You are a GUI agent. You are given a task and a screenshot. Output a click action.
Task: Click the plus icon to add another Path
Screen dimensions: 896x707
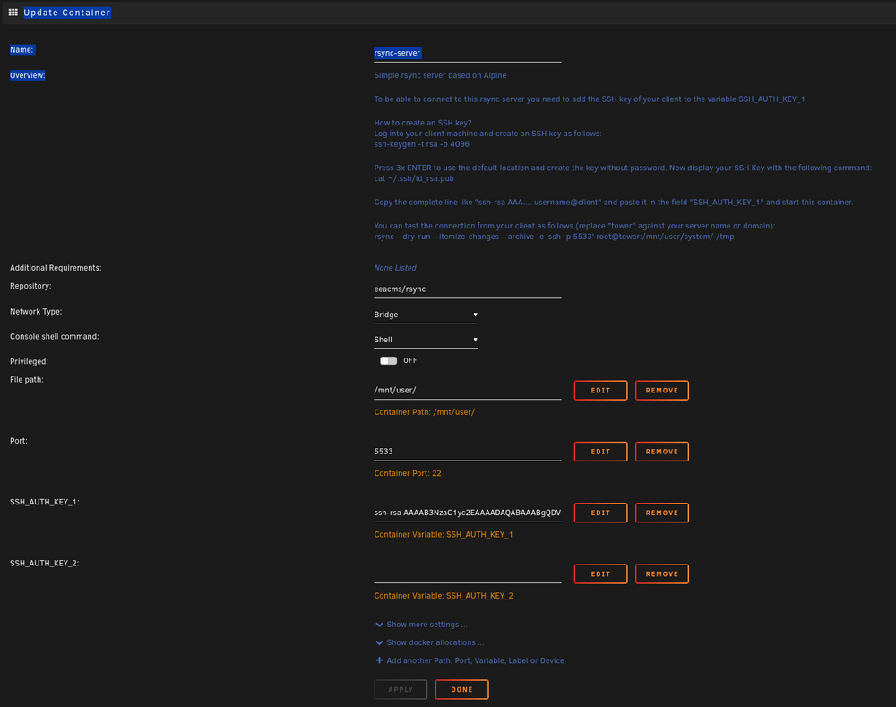click(x=379, y=660)
